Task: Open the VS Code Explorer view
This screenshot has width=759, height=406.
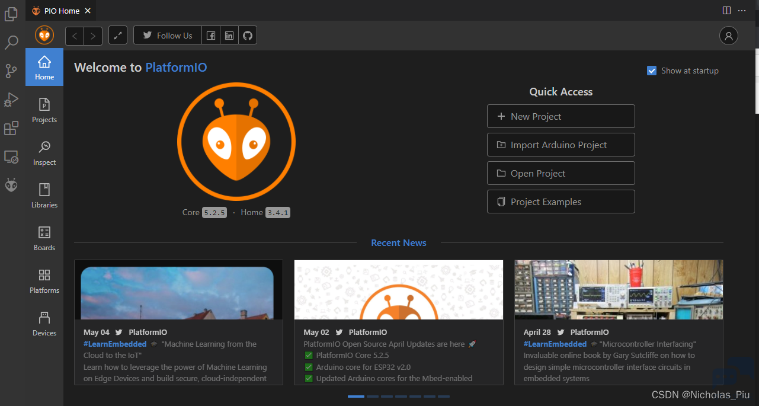Action: click(11, 13)
